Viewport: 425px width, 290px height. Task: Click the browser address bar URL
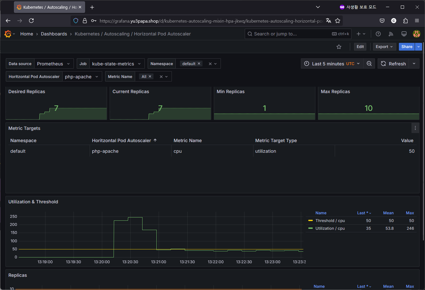point(211,21)
